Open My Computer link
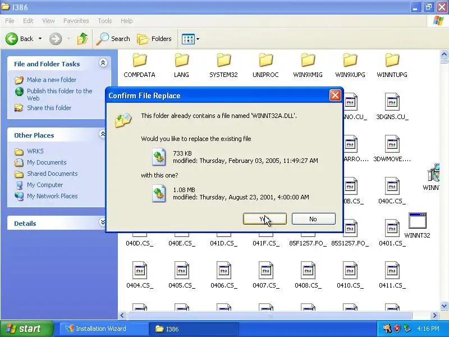449x337 pixels. [x=45, y=185]
